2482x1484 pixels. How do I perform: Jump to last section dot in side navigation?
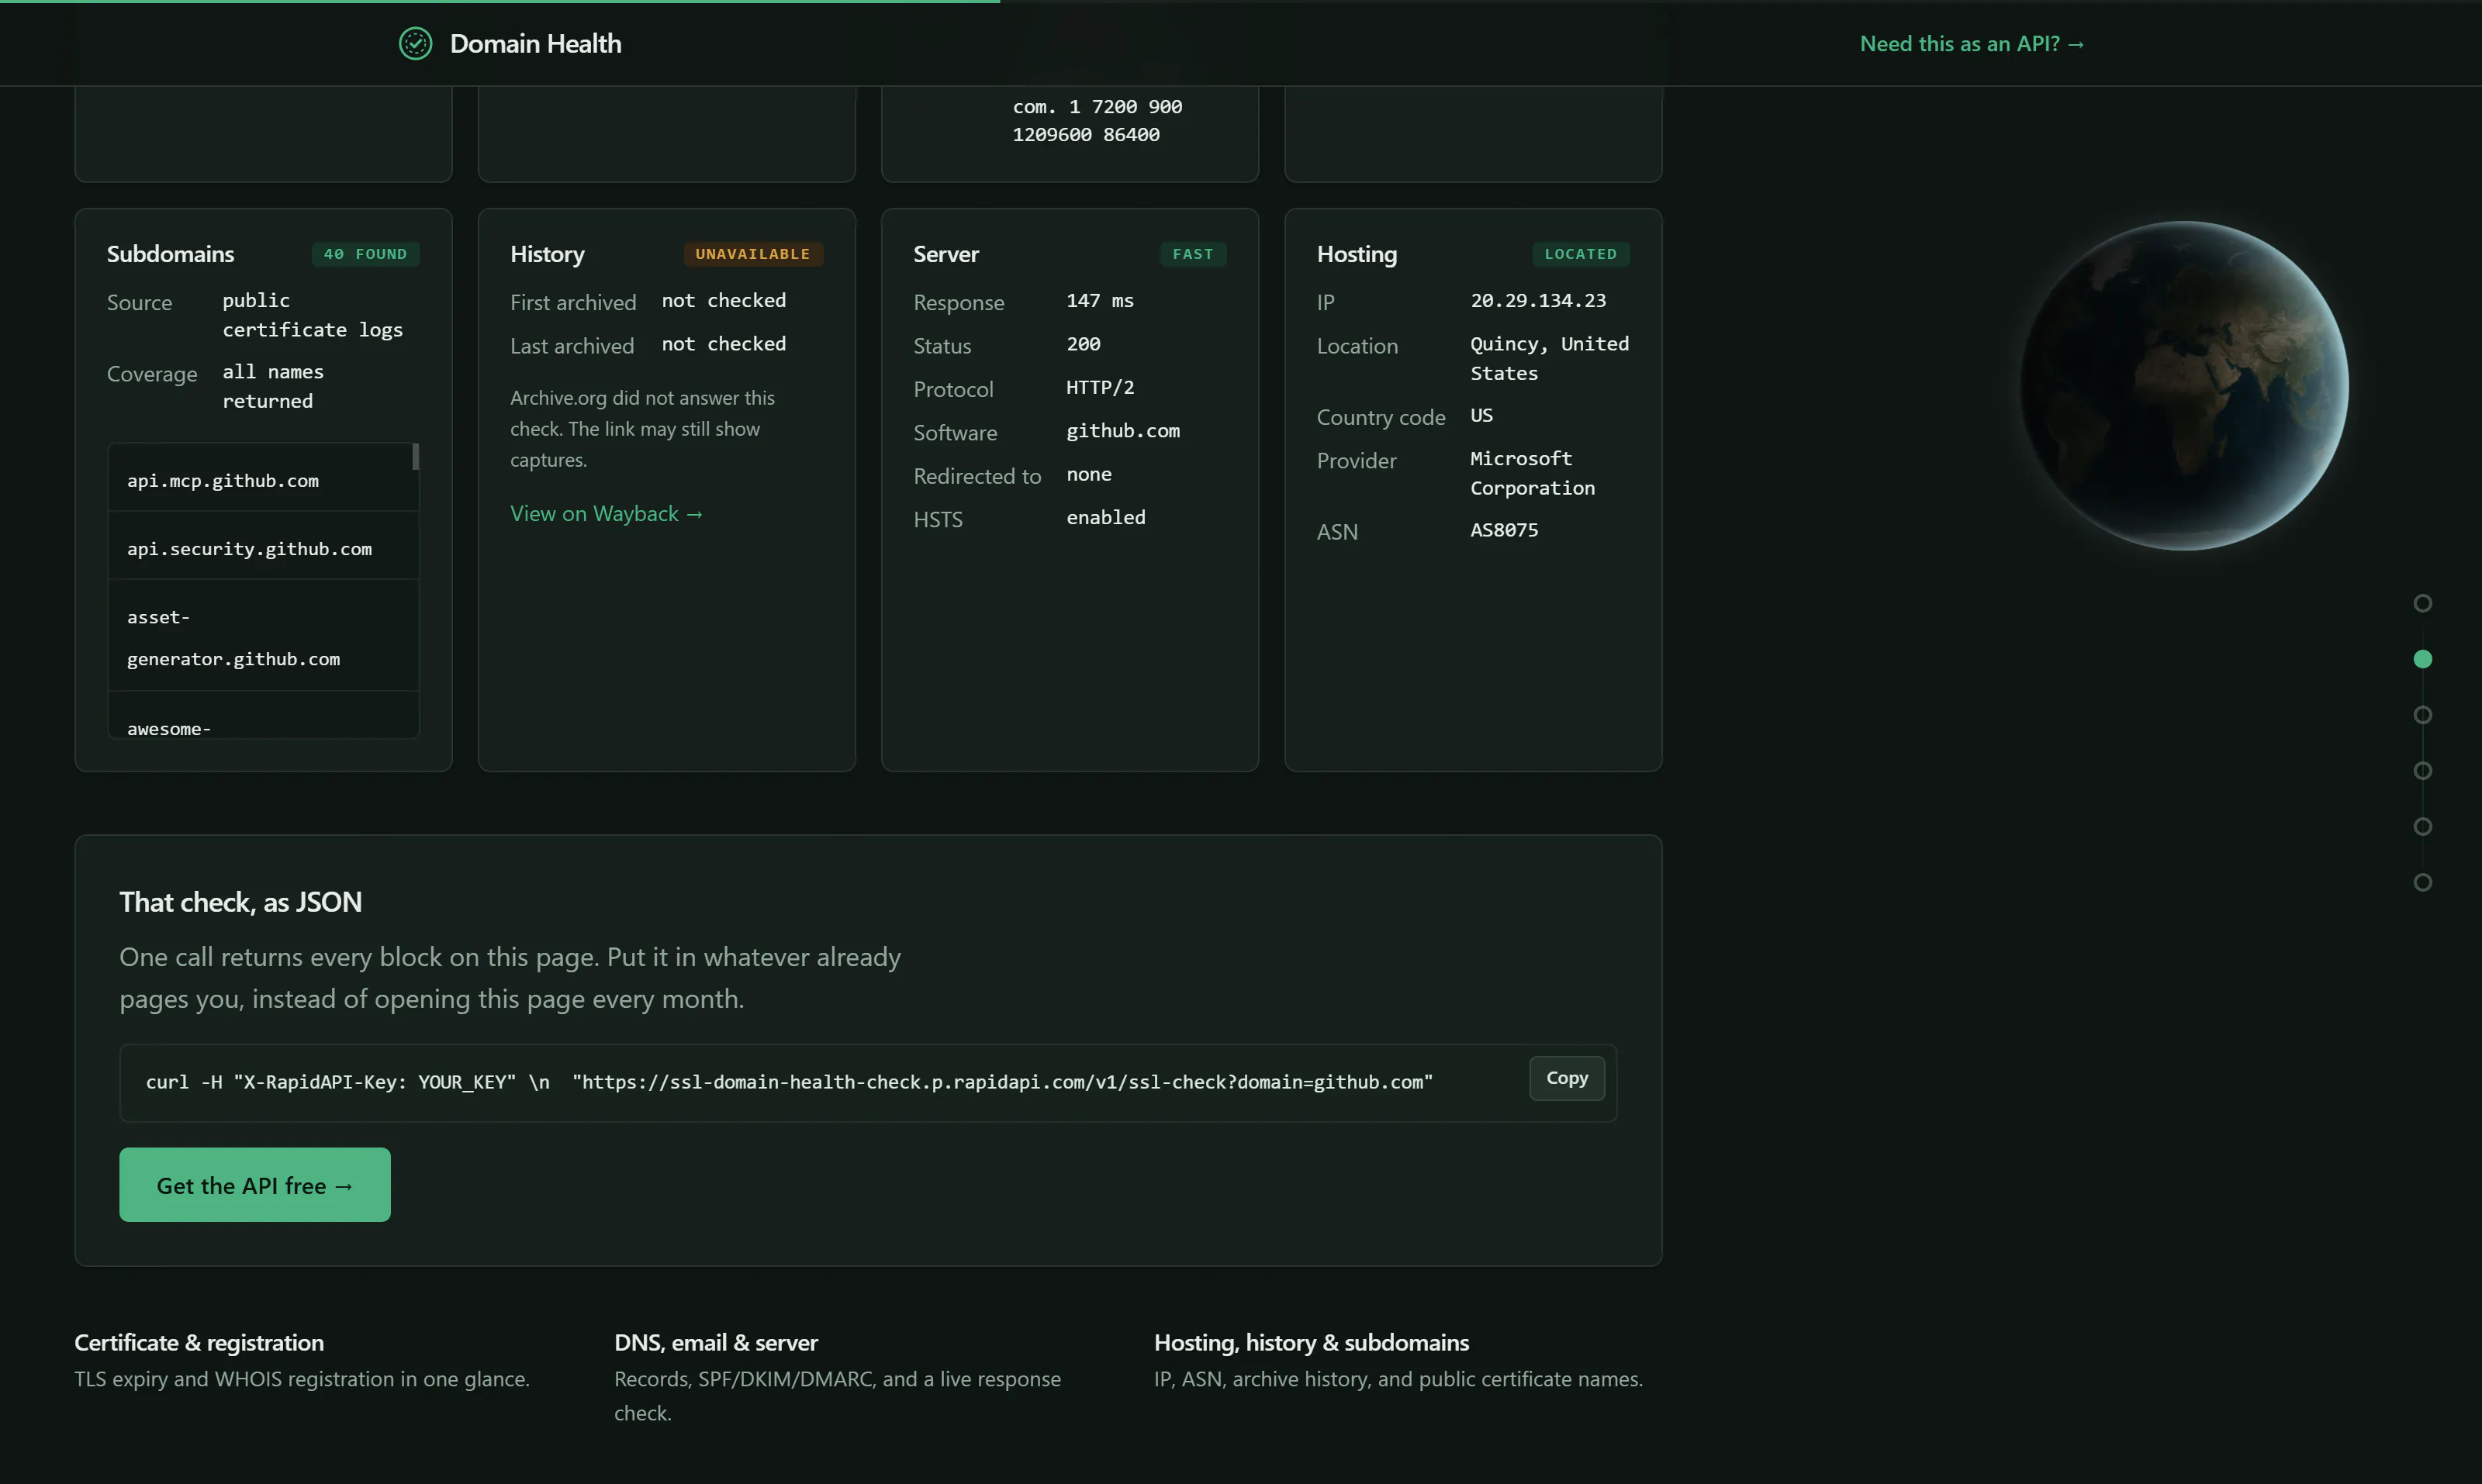click(2422, 882)
